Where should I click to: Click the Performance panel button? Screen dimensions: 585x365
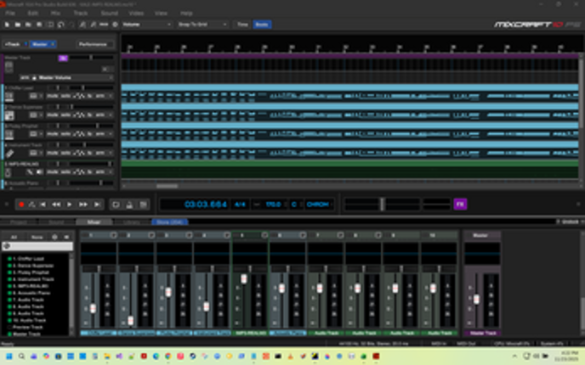tap(93, 44)
